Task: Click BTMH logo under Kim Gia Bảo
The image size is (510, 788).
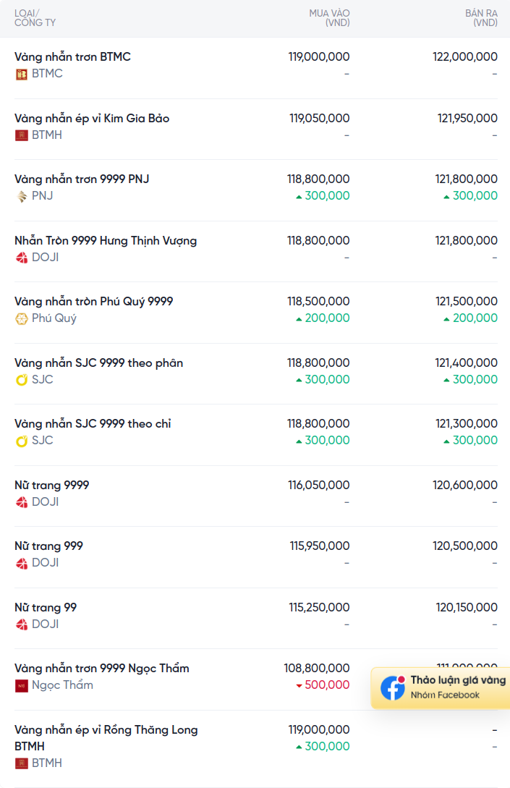Action: 22,135
